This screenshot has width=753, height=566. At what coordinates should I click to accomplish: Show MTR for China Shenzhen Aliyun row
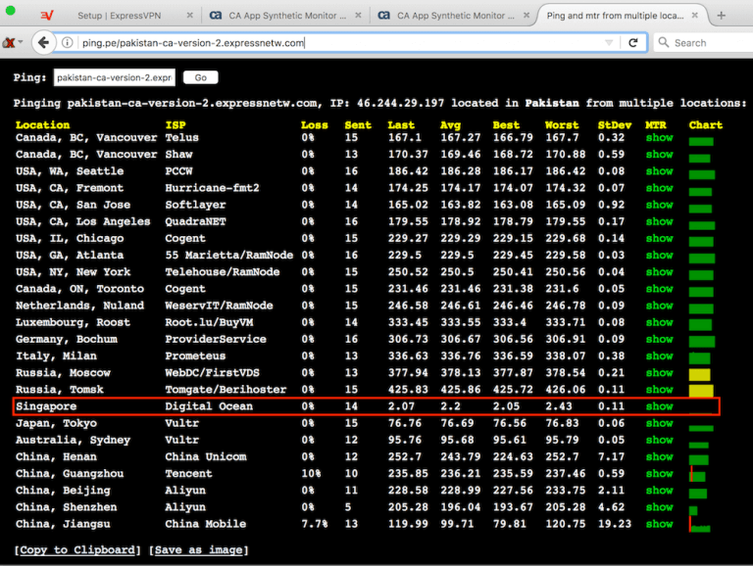659,507
